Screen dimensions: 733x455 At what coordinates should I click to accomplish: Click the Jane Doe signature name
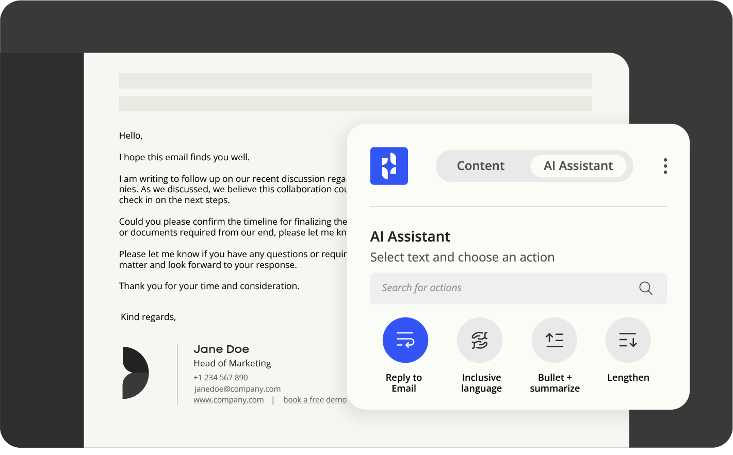pyautogui.click(x=221, y=349)
